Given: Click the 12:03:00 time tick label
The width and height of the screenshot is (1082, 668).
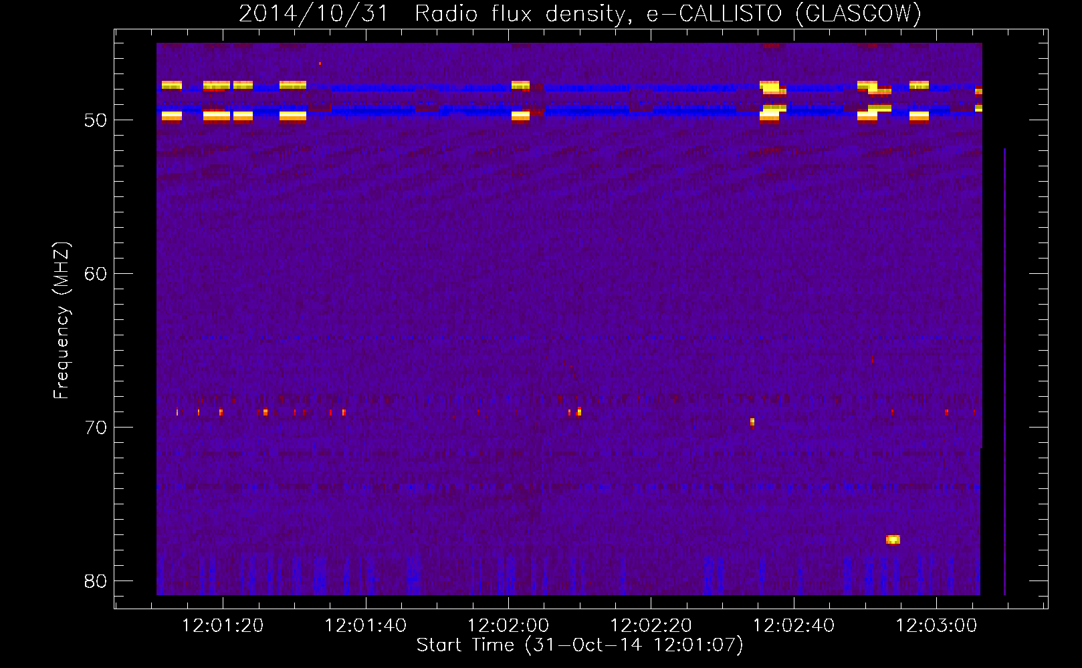Looking at the screenshot, I should click(x=936, y=626).
